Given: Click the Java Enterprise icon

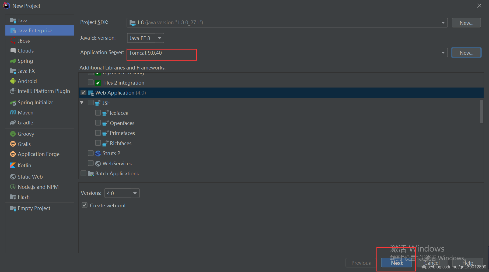Looking at the screenshot, I should point(13,31).
